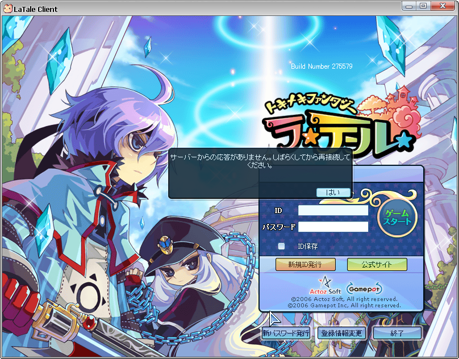The image size is (459, 359).
Task: Click the round ゲームスタート button
Action: (x=397, y=217)
